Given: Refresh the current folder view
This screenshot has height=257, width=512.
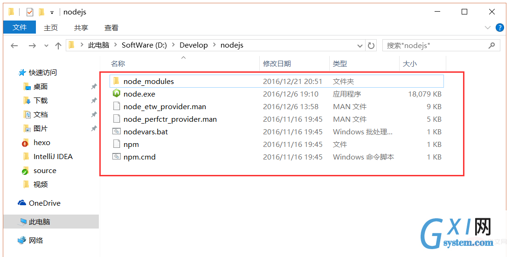Looking at the screenshot, I should [x=371, y=45].
